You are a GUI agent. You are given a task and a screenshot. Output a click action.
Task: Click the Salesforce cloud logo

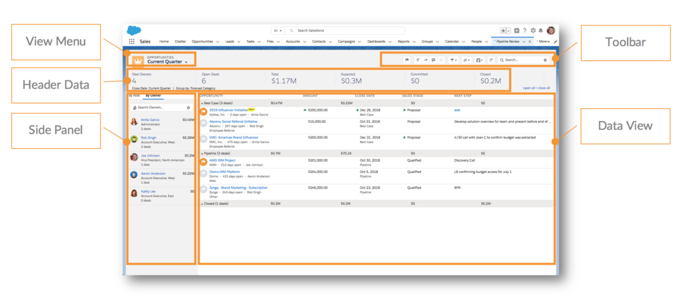click(x=134, y=30)
